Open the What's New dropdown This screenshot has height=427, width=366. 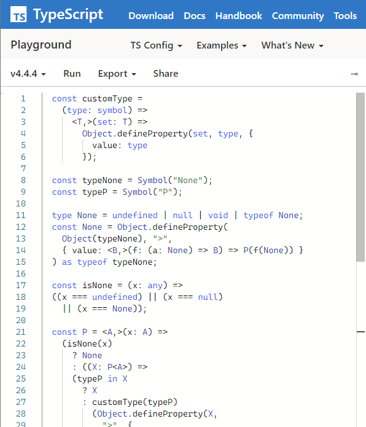click(x=292, y=45)
